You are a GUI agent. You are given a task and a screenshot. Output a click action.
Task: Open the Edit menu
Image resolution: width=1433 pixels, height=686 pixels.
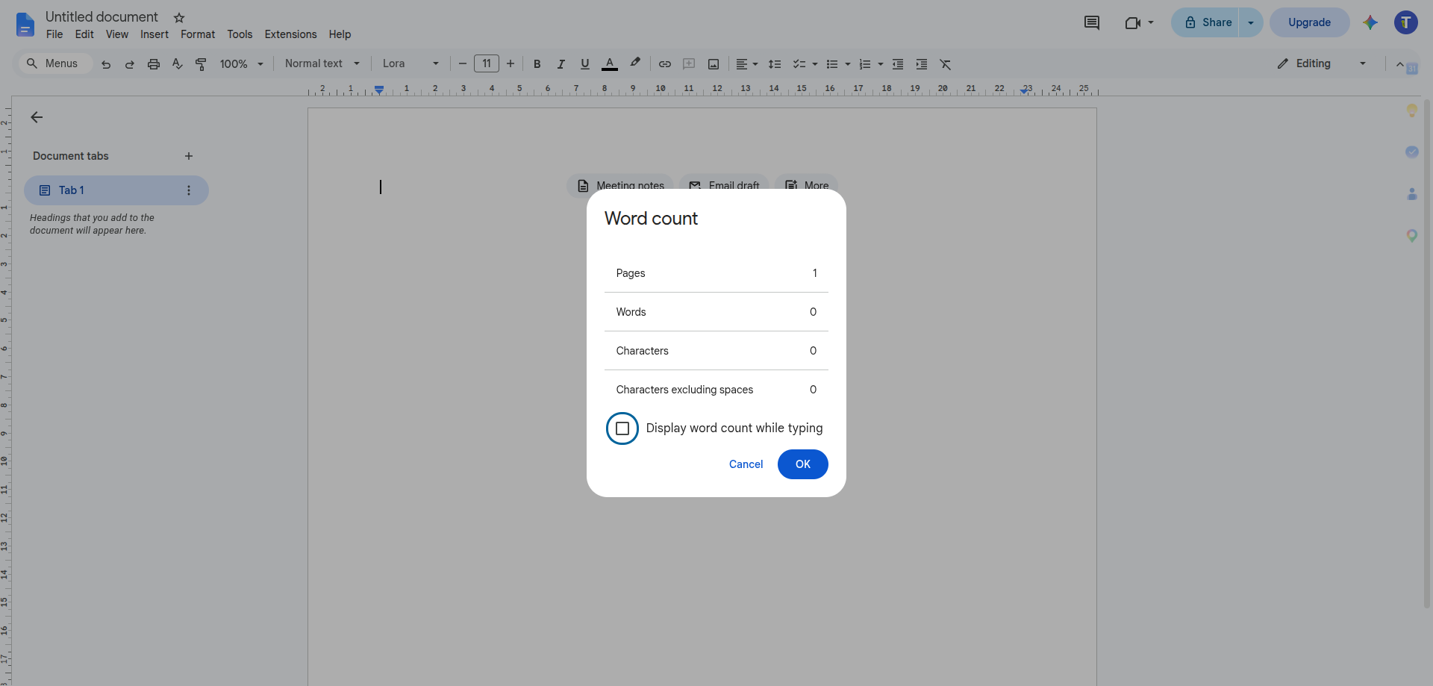point(84,34)
